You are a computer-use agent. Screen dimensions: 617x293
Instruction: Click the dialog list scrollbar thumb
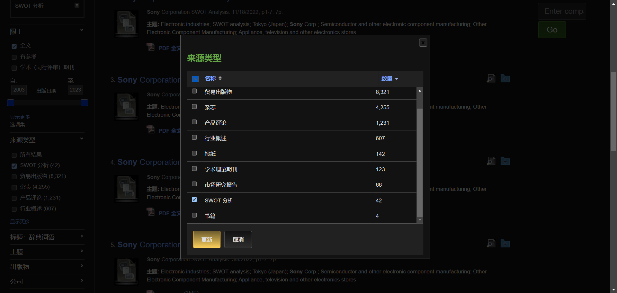[x=420, y=162]
